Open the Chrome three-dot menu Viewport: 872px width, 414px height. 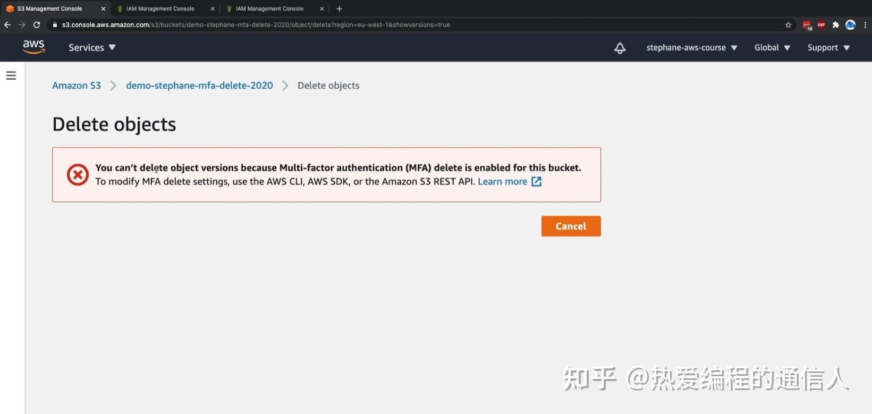[x=865, y=24]
